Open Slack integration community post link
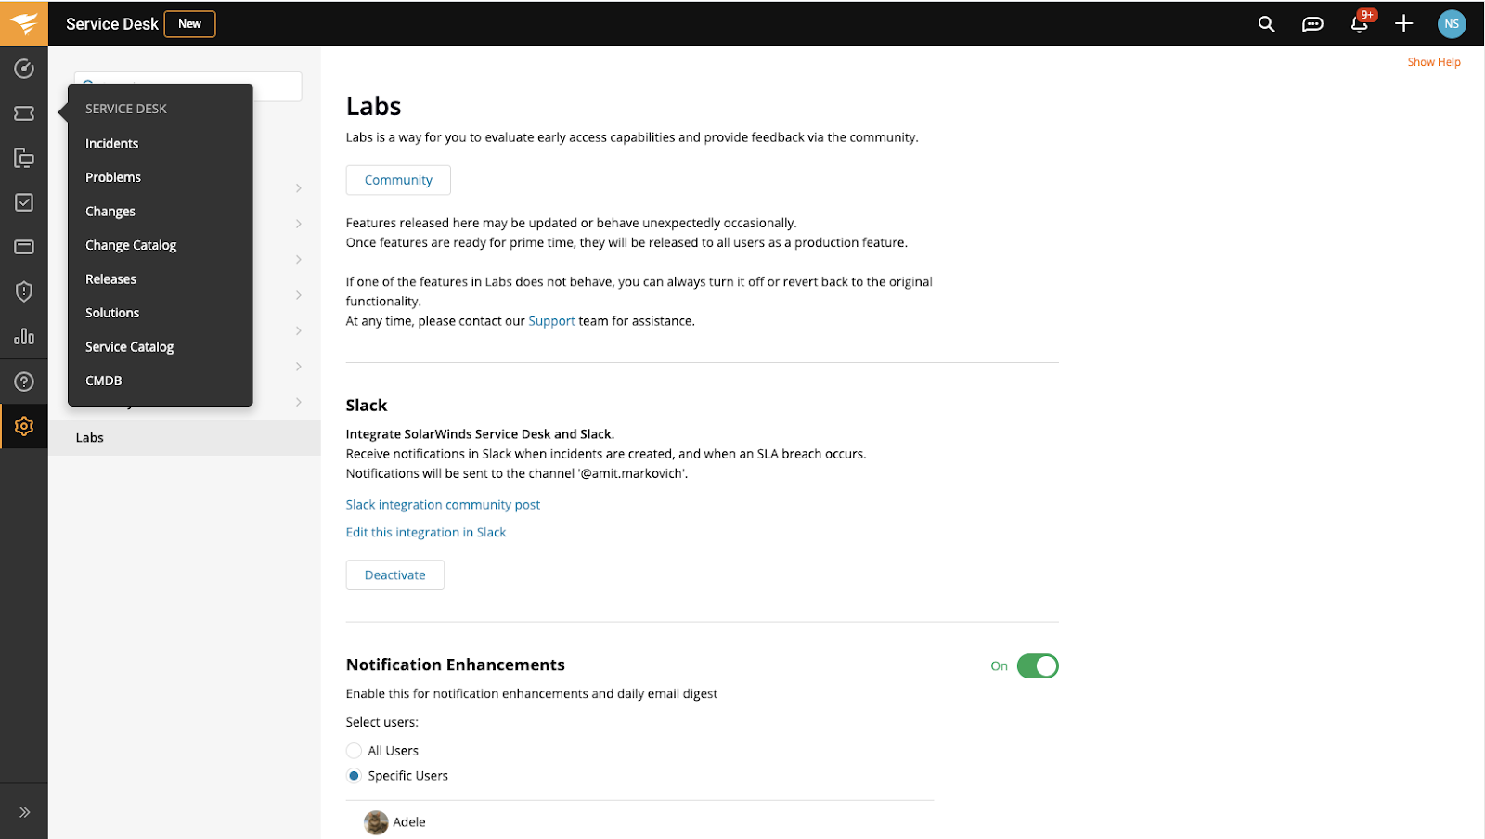Viewport: 1485px width, 839px height. 443,505
